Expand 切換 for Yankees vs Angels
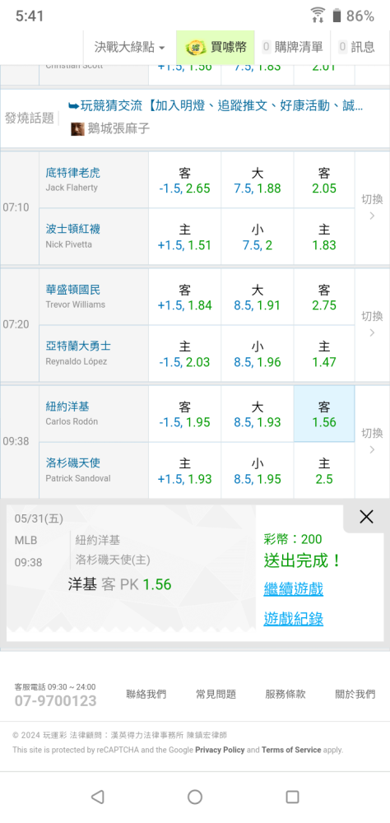 372,441
